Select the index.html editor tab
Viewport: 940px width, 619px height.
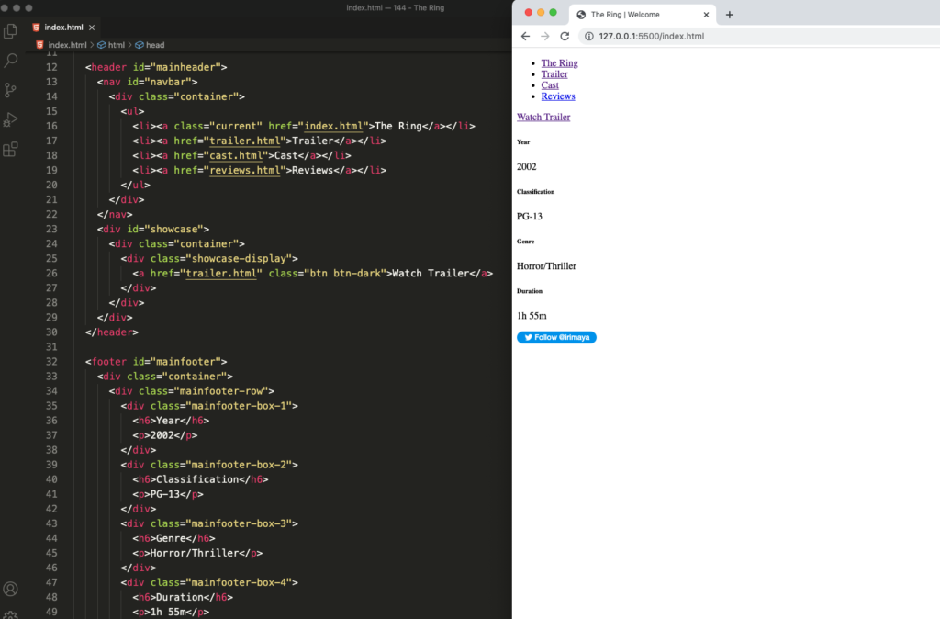point(63,28)
